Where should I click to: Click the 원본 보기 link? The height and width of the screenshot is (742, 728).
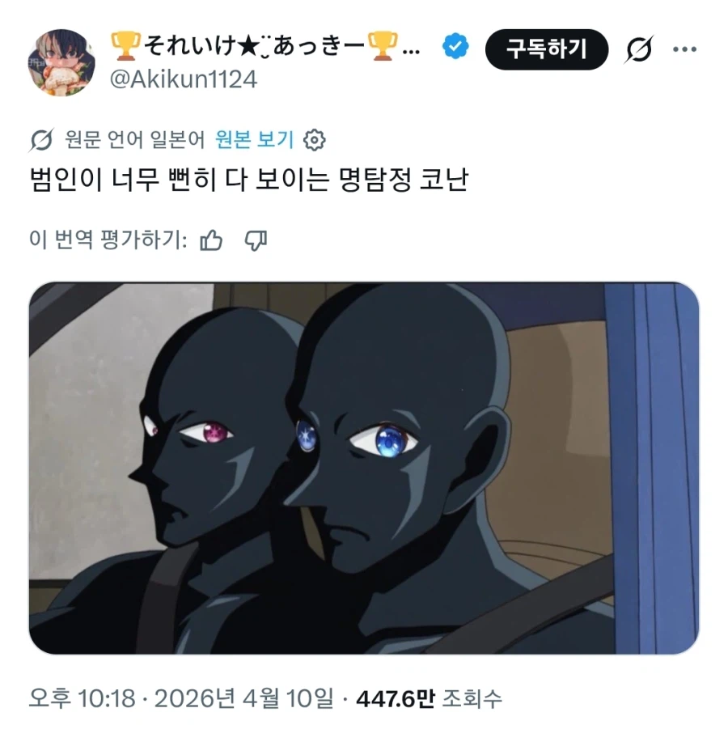(x=255, y=140)
